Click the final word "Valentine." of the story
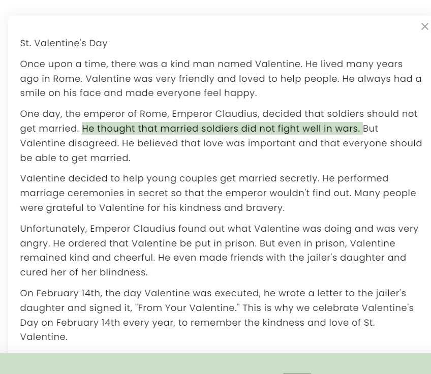This screenshot has width=431, height=374. (44, 337)
